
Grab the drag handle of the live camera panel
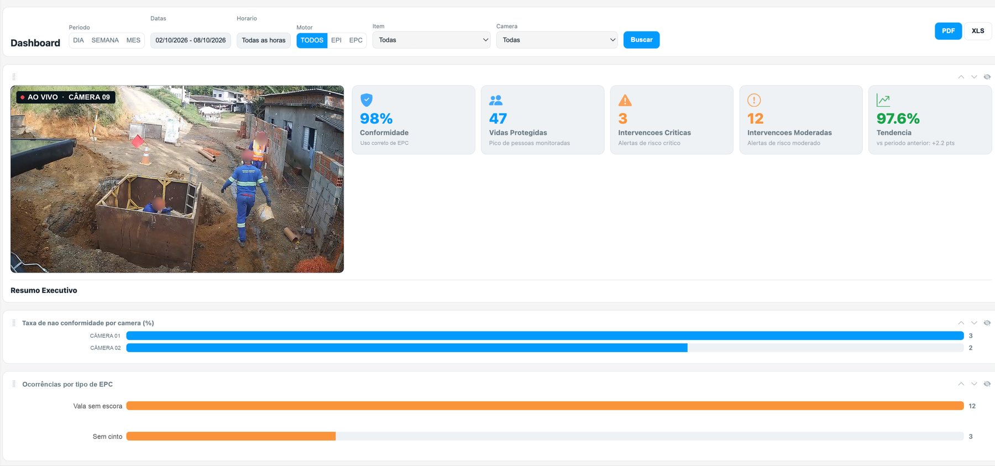pyautogui.click(x=14, y=77)
